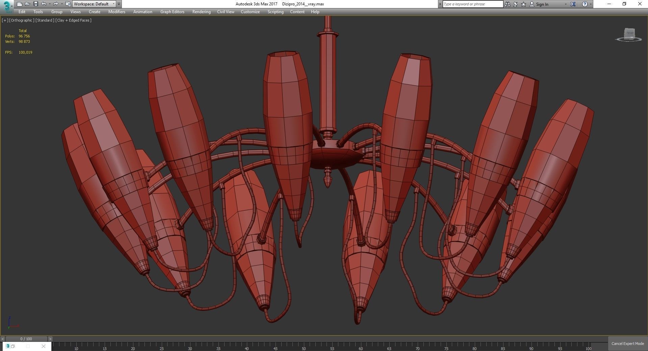Image resolution: width=648 pixels, height=351 pixels.
Task: Close the floating mini window
Action: (x=44, y=346)
